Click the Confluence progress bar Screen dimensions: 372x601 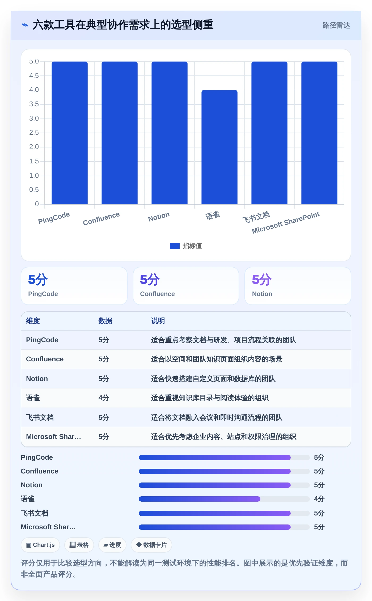coord(224,471)
